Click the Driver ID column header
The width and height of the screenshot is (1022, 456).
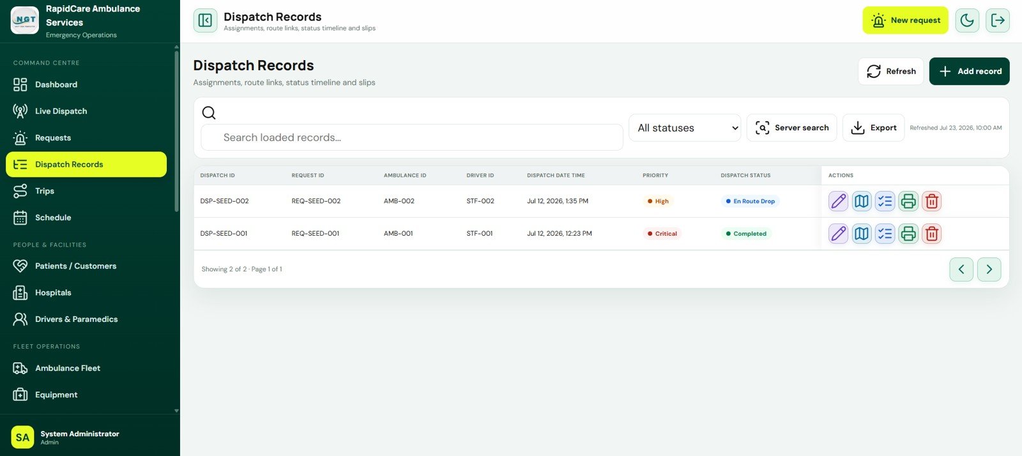pyautogui.click(x=480, y=176)
